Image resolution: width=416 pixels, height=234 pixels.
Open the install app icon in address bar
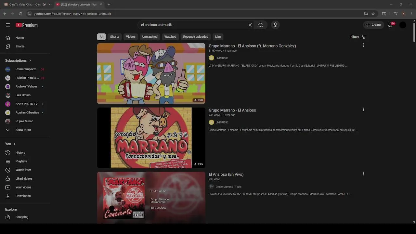pos(366,14)
